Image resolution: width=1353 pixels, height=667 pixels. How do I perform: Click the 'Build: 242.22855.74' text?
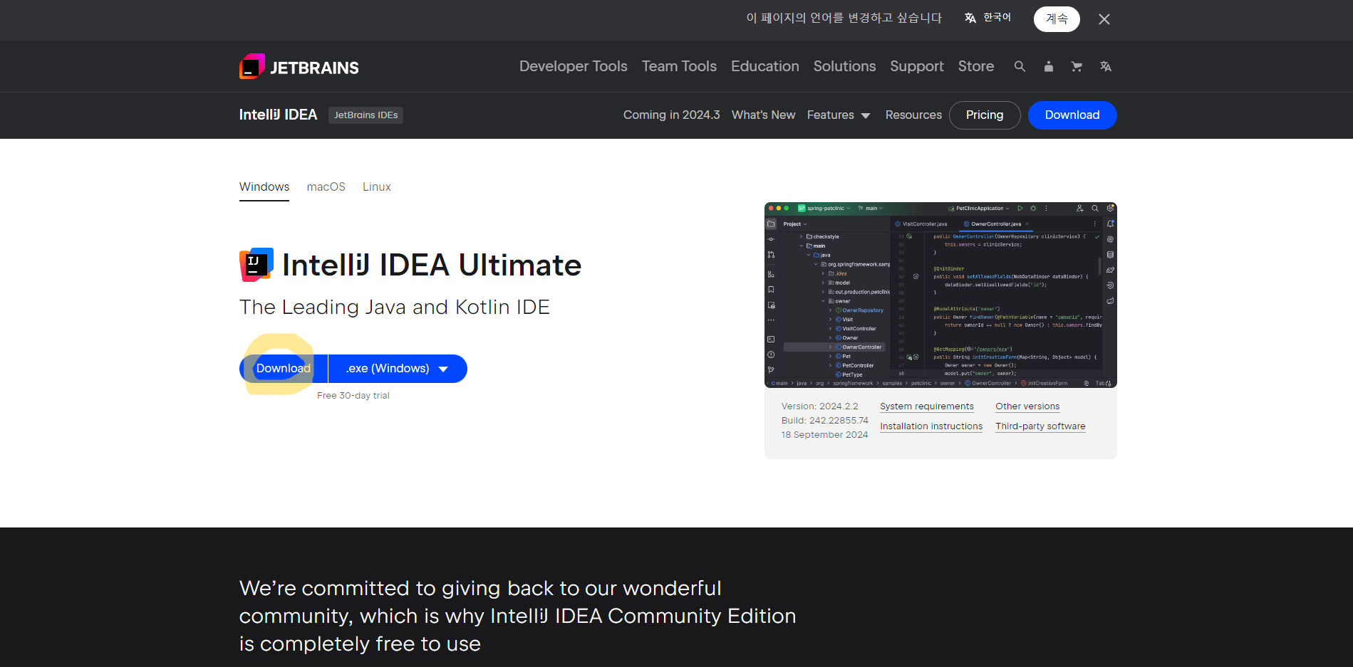(x=825, y=421)
